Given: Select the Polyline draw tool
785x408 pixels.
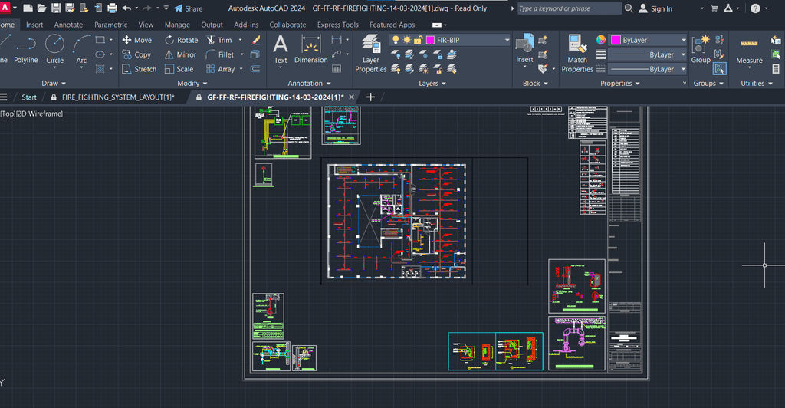Looking at the screenshot, I should (x=25, y=50).
